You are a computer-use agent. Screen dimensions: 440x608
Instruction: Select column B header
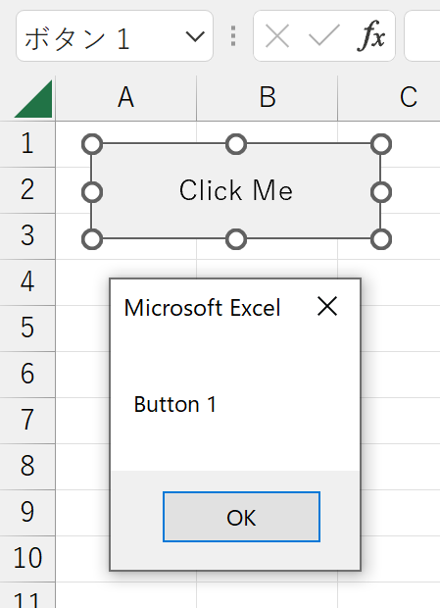268,98
